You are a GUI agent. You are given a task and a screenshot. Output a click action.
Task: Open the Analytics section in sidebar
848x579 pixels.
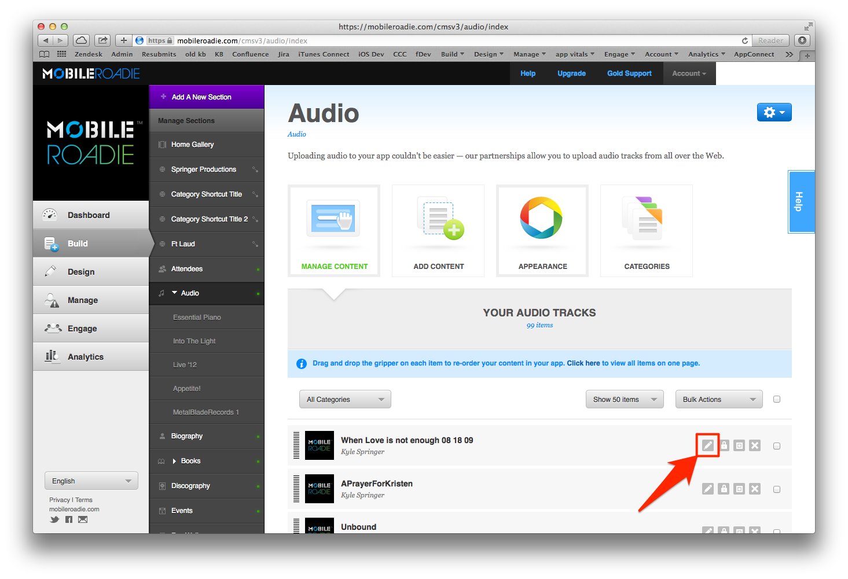(x=86, y=357)
